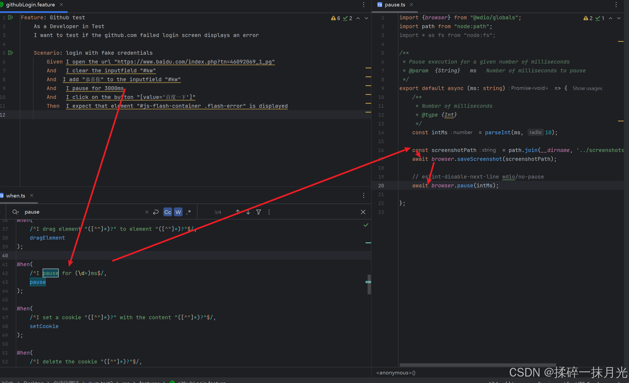
Task: Switch to the pause.ts tab
Action: (394, 5)
